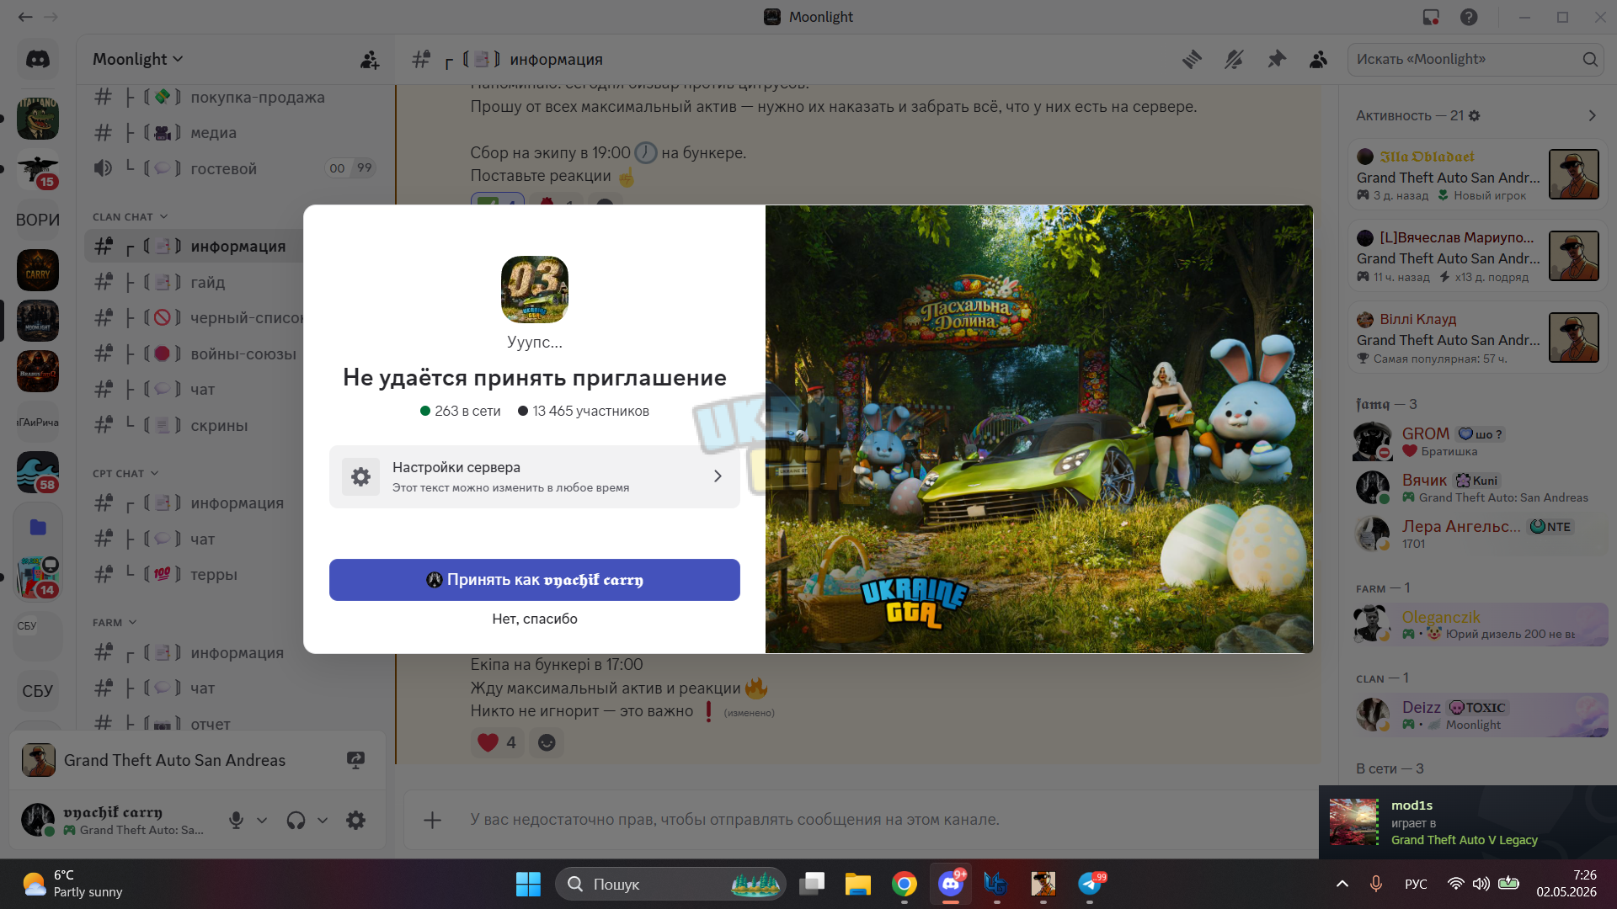This screenshot has height=909, width=1617.
Task: Open Вячик member profile
Action: coord(1478,488)
